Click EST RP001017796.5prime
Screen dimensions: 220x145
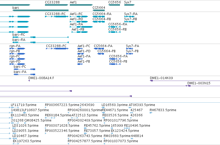[121, 120]
